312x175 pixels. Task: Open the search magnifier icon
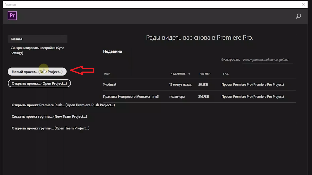(x=298, y=16)
